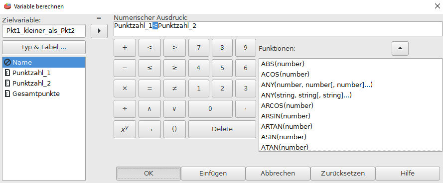Move selected variable with the arrow button

[x=99, y=31]
